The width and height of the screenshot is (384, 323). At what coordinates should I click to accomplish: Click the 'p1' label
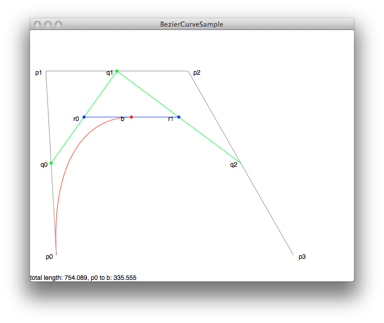(38, 73)
